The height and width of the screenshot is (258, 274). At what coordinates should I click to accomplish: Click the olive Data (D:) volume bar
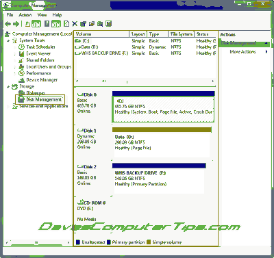coord(162,130)
